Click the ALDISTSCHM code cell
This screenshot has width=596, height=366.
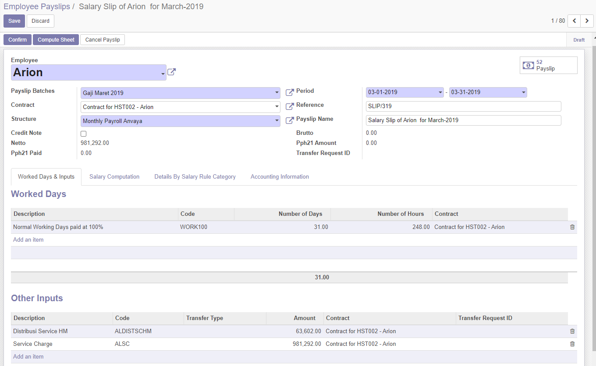(148, 331)
